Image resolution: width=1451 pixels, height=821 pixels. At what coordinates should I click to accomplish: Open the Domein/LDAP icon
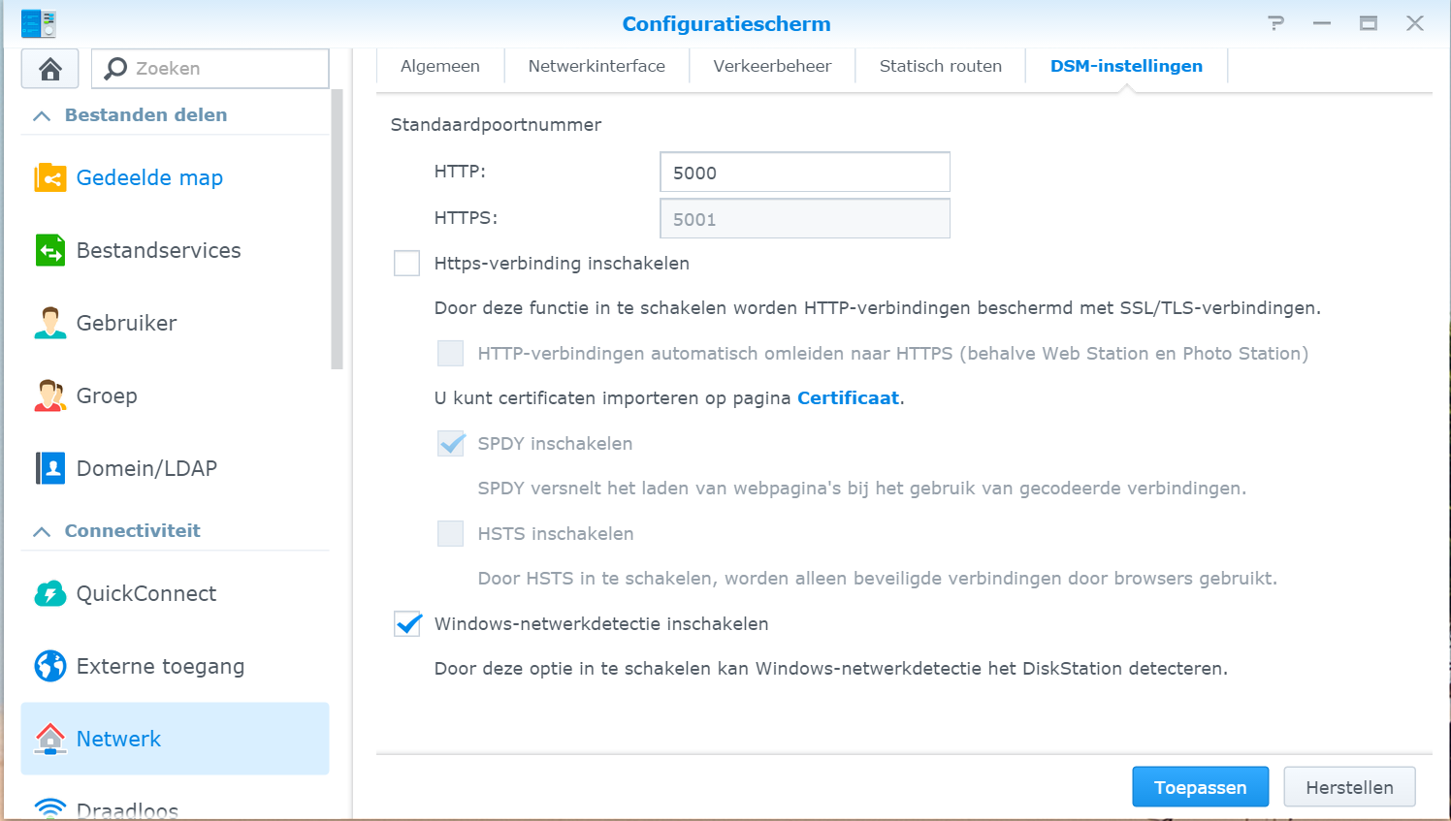(x=50, y=468)
